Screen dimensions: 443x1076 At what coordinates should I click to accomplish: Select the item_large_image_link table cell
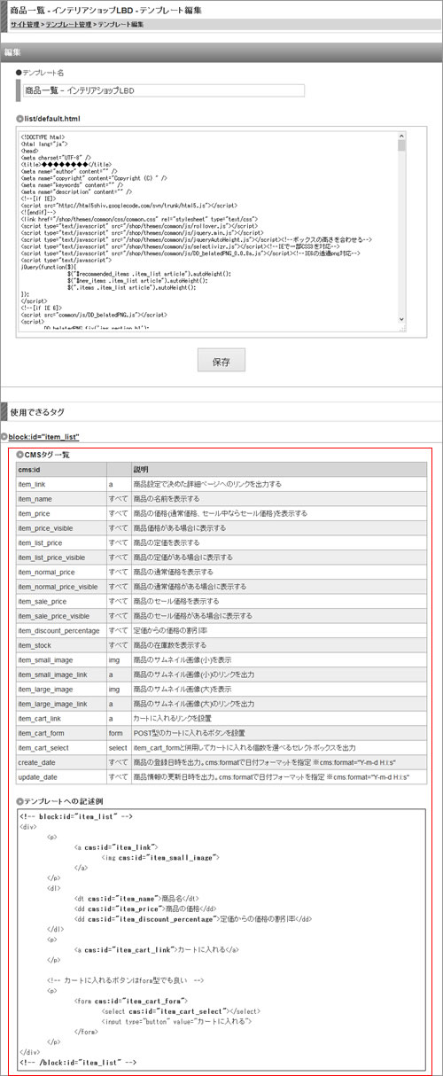click(x=61, y=703)
